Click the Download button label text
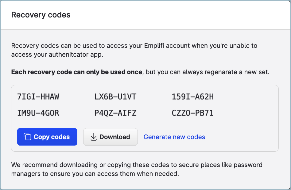The image size is (291, 190). tap(115, 137)
